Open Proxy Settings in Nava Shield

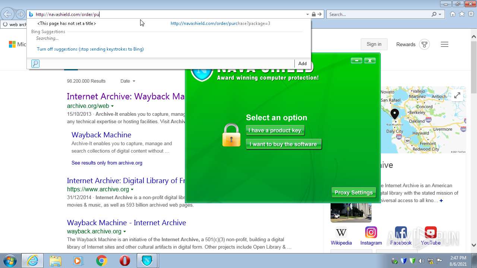click(x=354, y=192)
